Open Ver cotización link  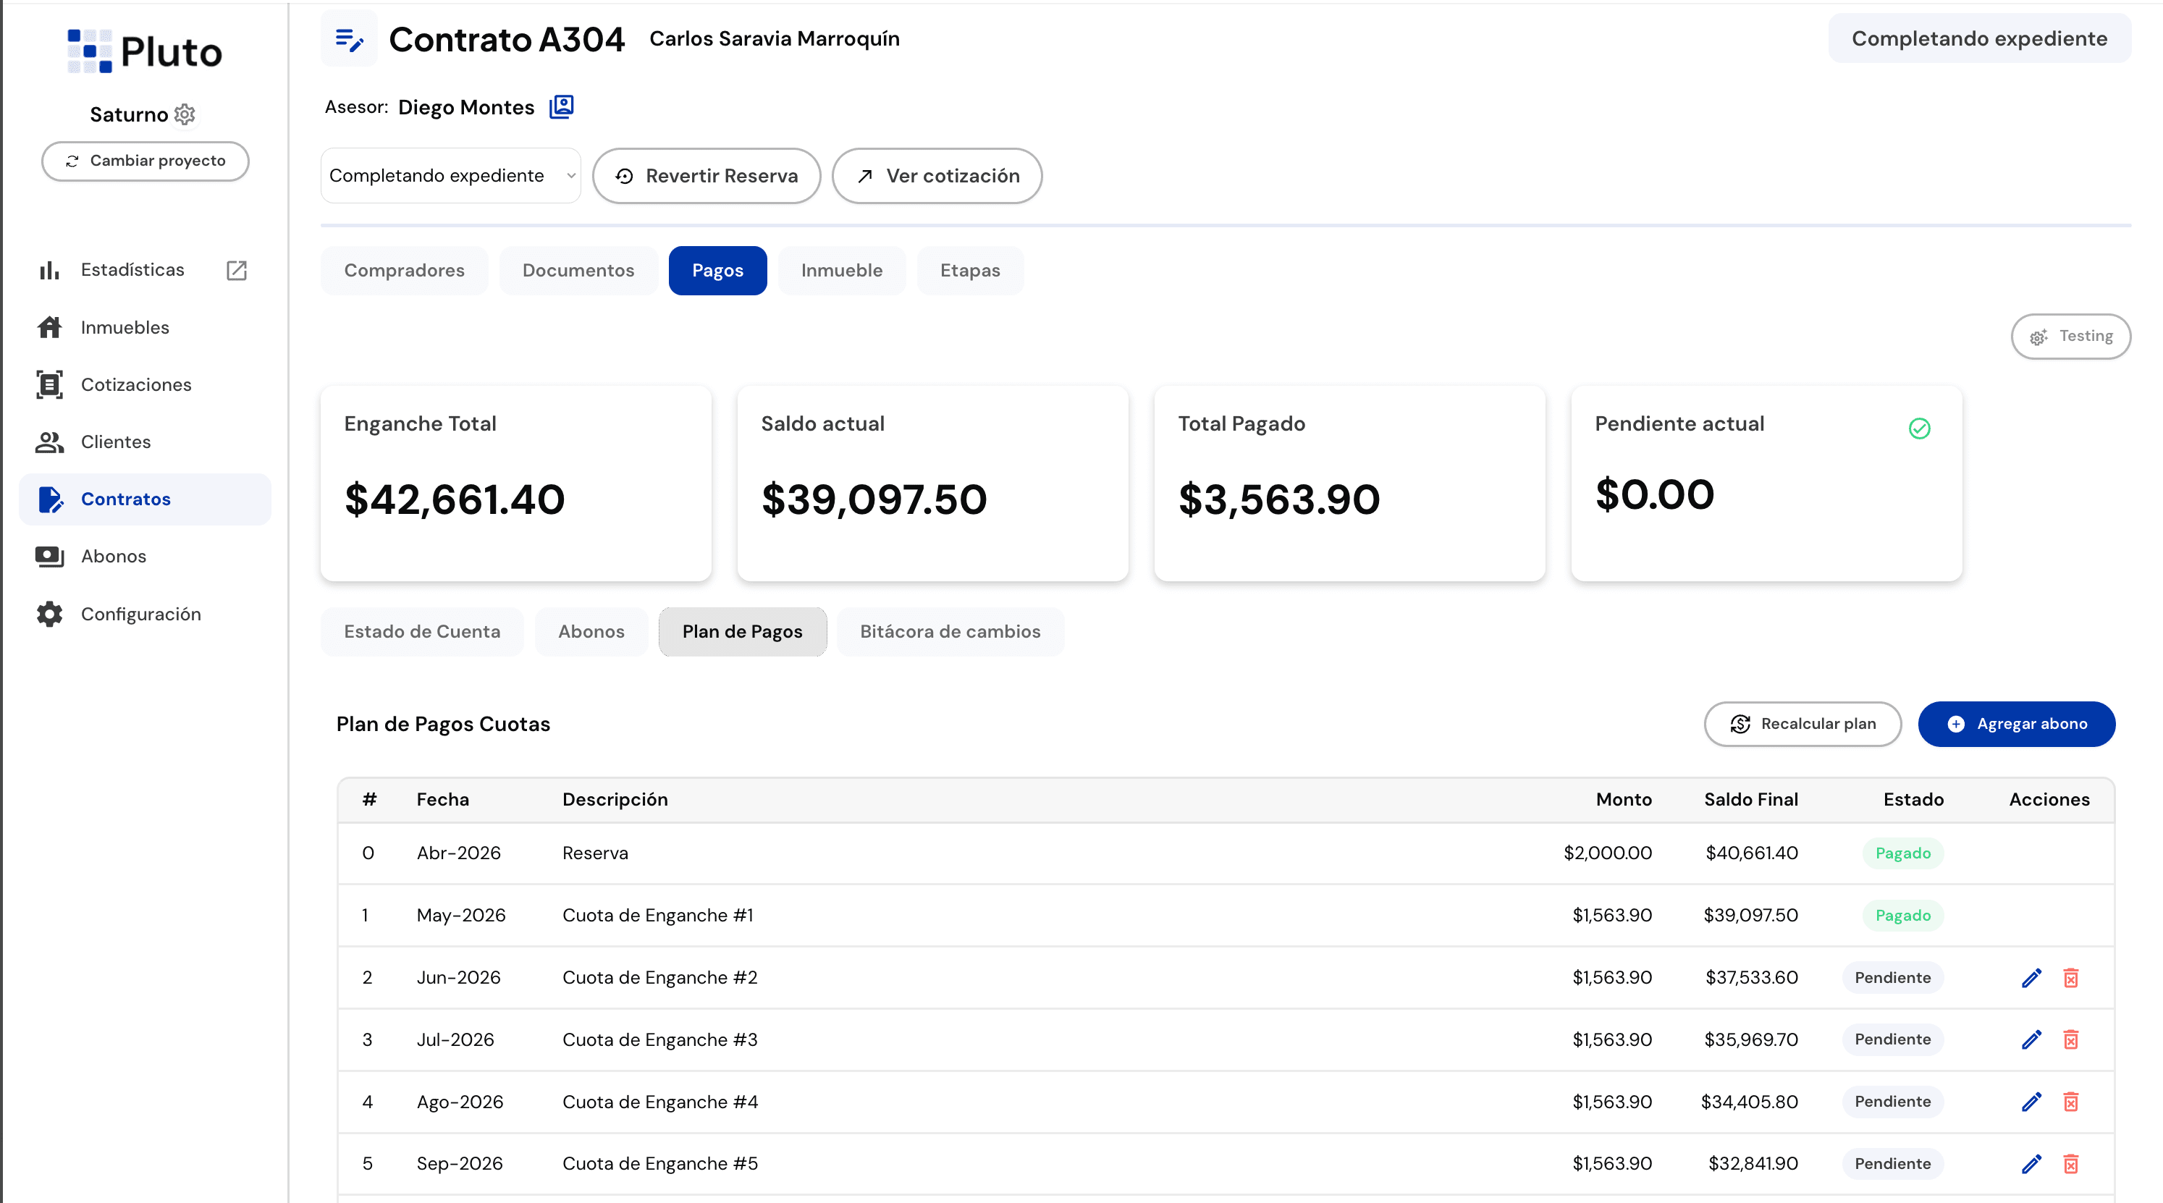[937, 175]
